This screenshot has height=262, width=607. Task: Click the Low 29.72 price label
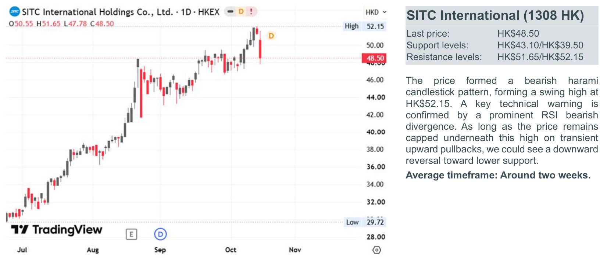(365, 222)
